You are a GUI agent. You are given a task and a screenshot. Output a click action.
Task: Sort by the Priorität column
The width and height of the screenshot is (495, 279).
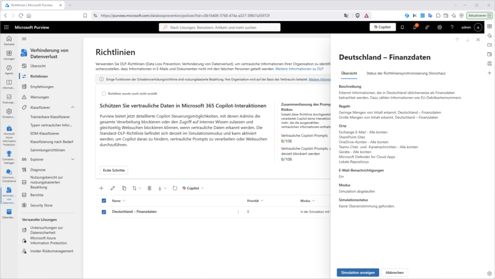[255, 201]
